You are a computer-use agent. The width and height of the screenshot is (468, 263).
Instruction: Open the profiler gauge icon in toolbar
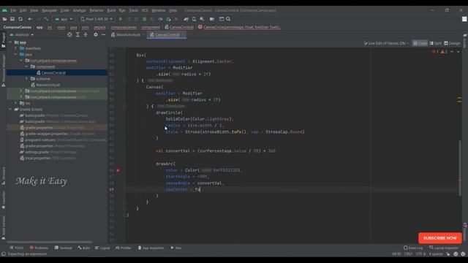click(160, 19)
